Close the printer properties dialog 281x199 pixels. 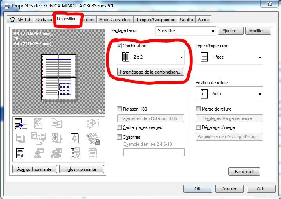click(270, 4)
